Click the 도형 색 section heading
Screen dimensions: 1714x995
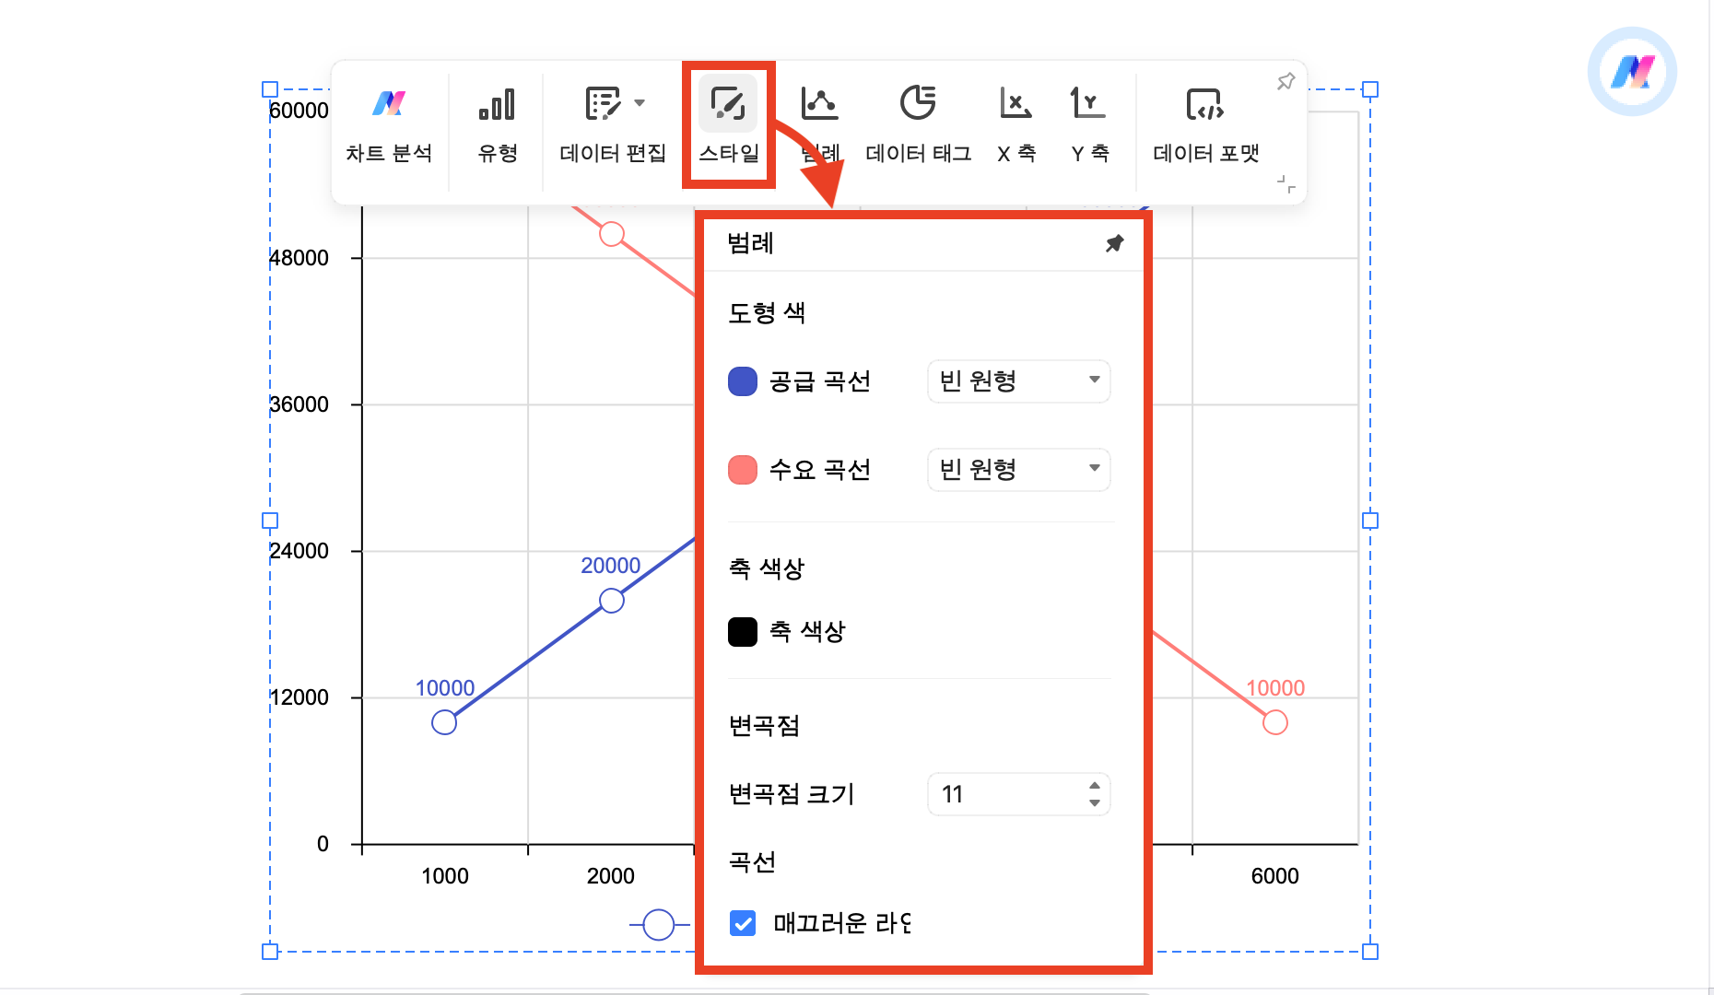[x=767, y=313]
